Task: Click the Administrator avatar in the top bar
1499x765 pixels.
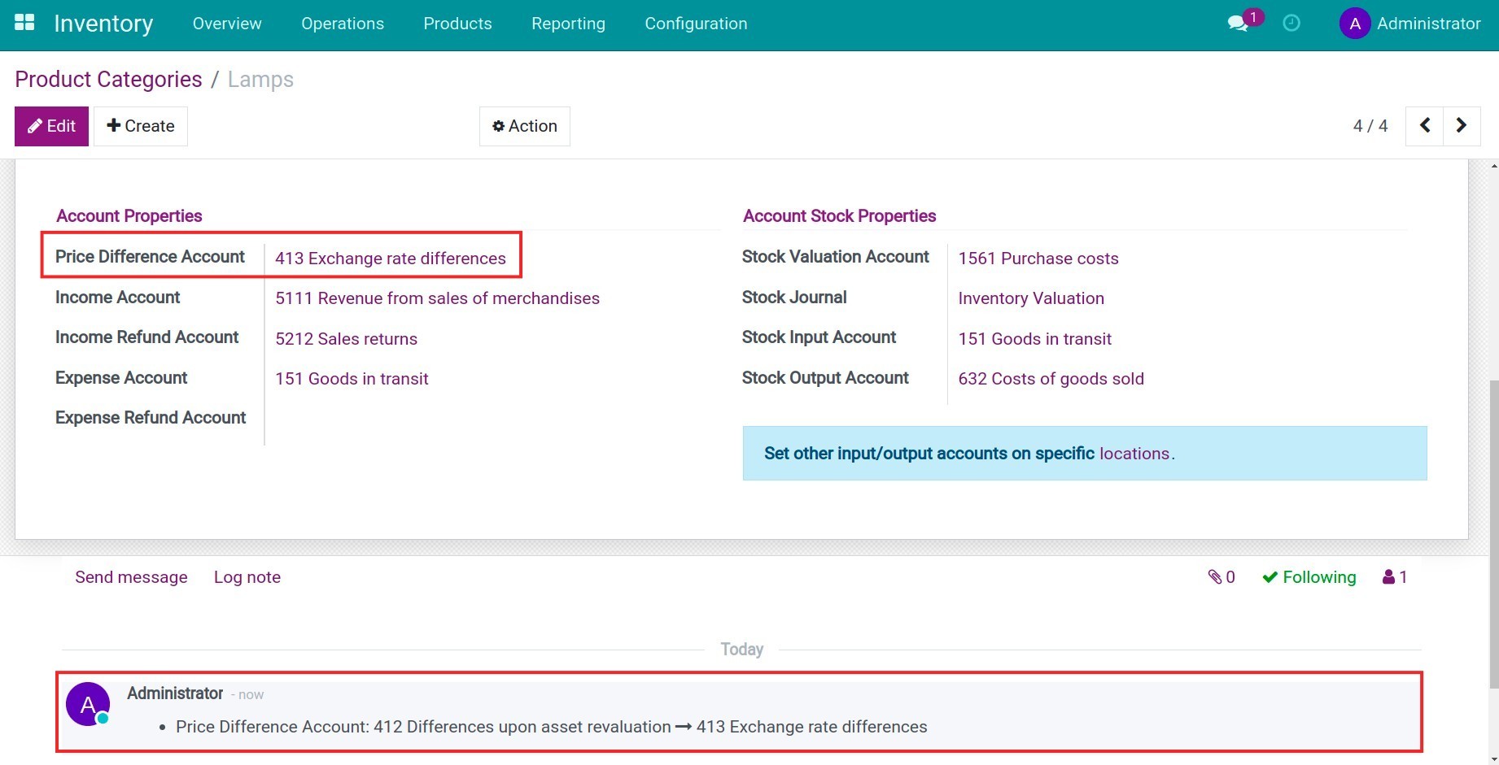Action: (1353, 23)
